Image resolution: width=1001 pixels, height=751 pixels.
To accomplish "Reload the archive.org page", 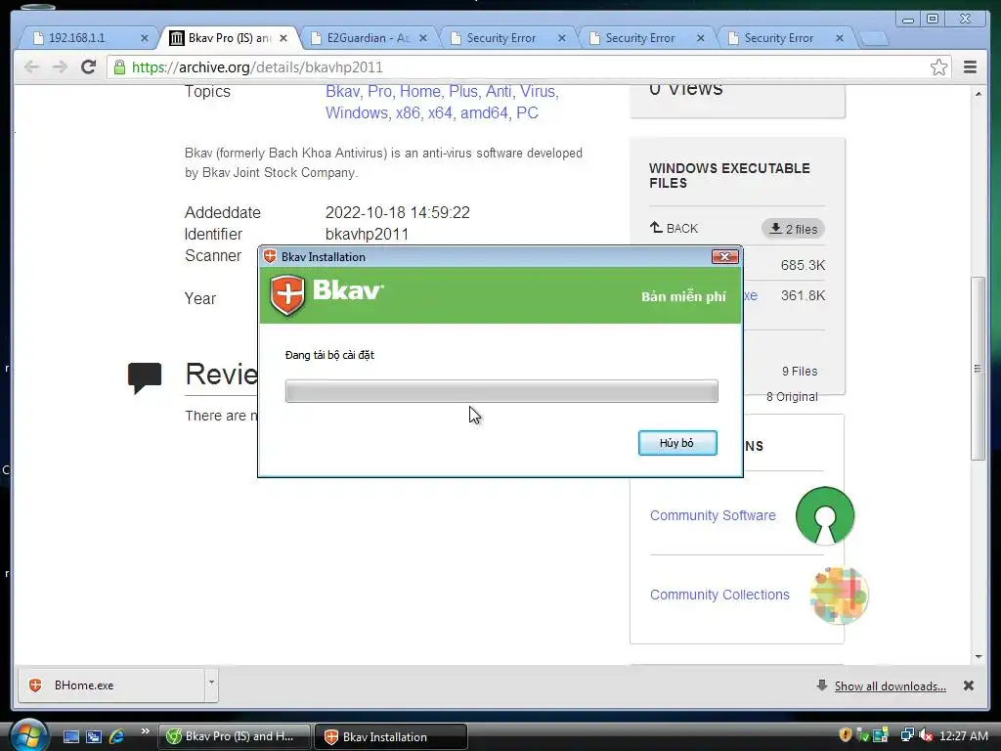I will coord(89,67).
